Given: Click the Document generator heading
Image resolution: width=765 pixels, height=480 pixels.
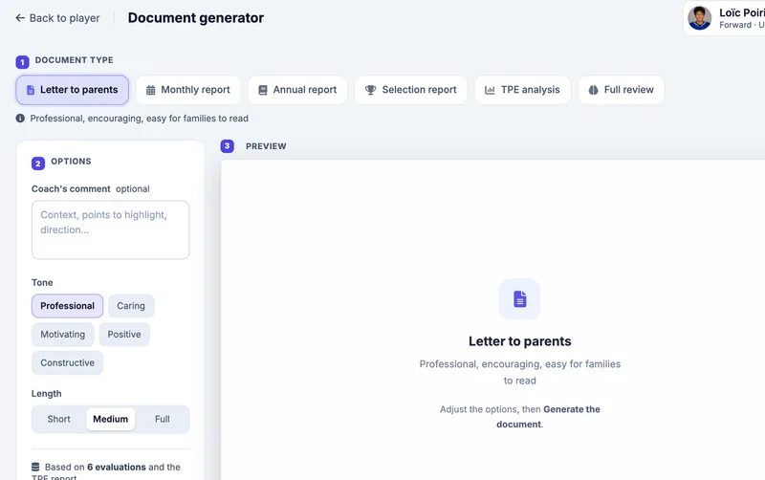Looking at the screenshot, I should (196, 18).
